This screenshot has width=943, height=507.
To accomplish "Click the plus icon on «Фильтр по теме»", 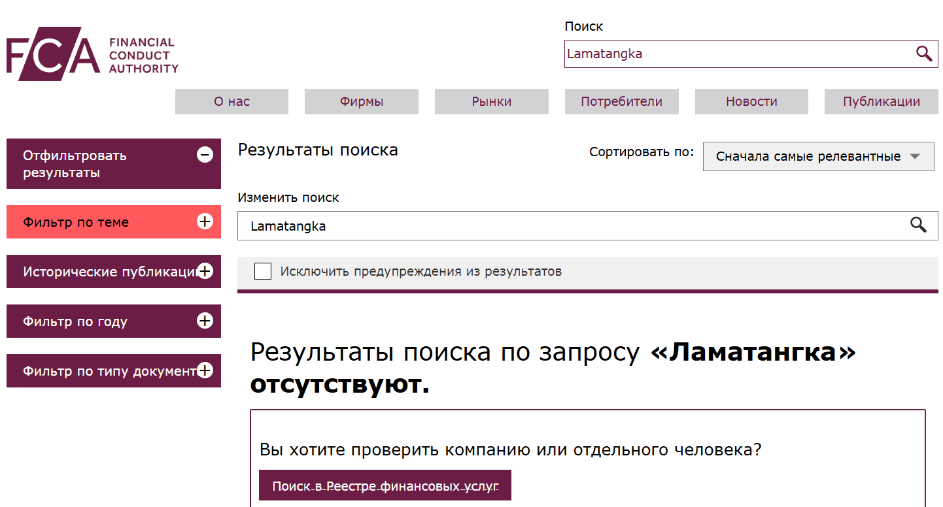I will pos(205,221).
